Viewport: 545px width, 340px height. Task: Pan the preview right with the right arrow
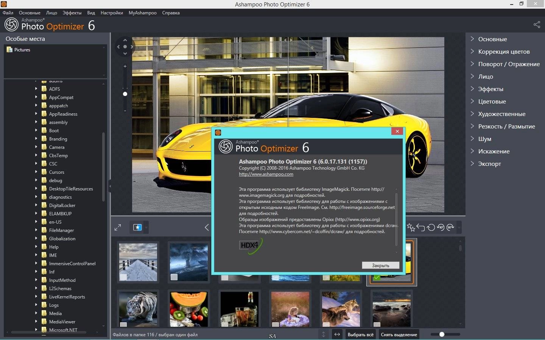[132, 47]
